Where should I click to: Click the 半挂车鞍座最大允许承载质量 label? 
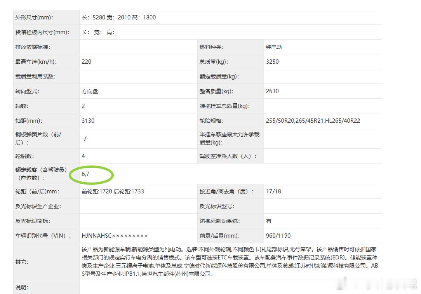pyautogui.click(x=230, y=138)
